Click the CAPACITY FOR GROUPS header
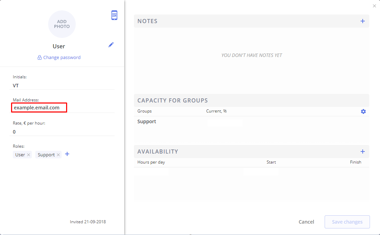This screenshot has height=235, width=380. [252, 100]
